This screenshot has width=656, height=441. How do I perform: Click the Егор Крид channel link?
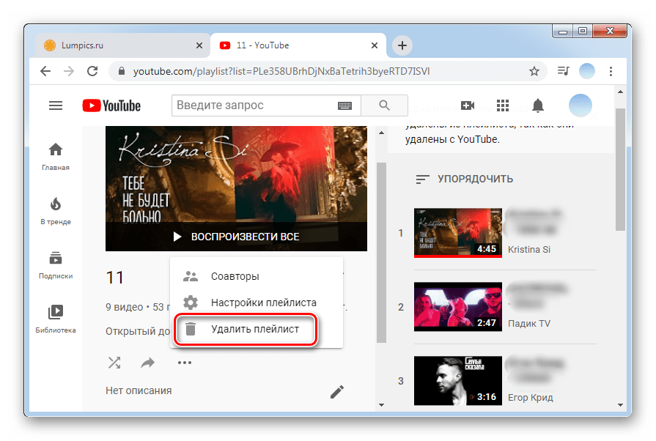coord(530,398)
